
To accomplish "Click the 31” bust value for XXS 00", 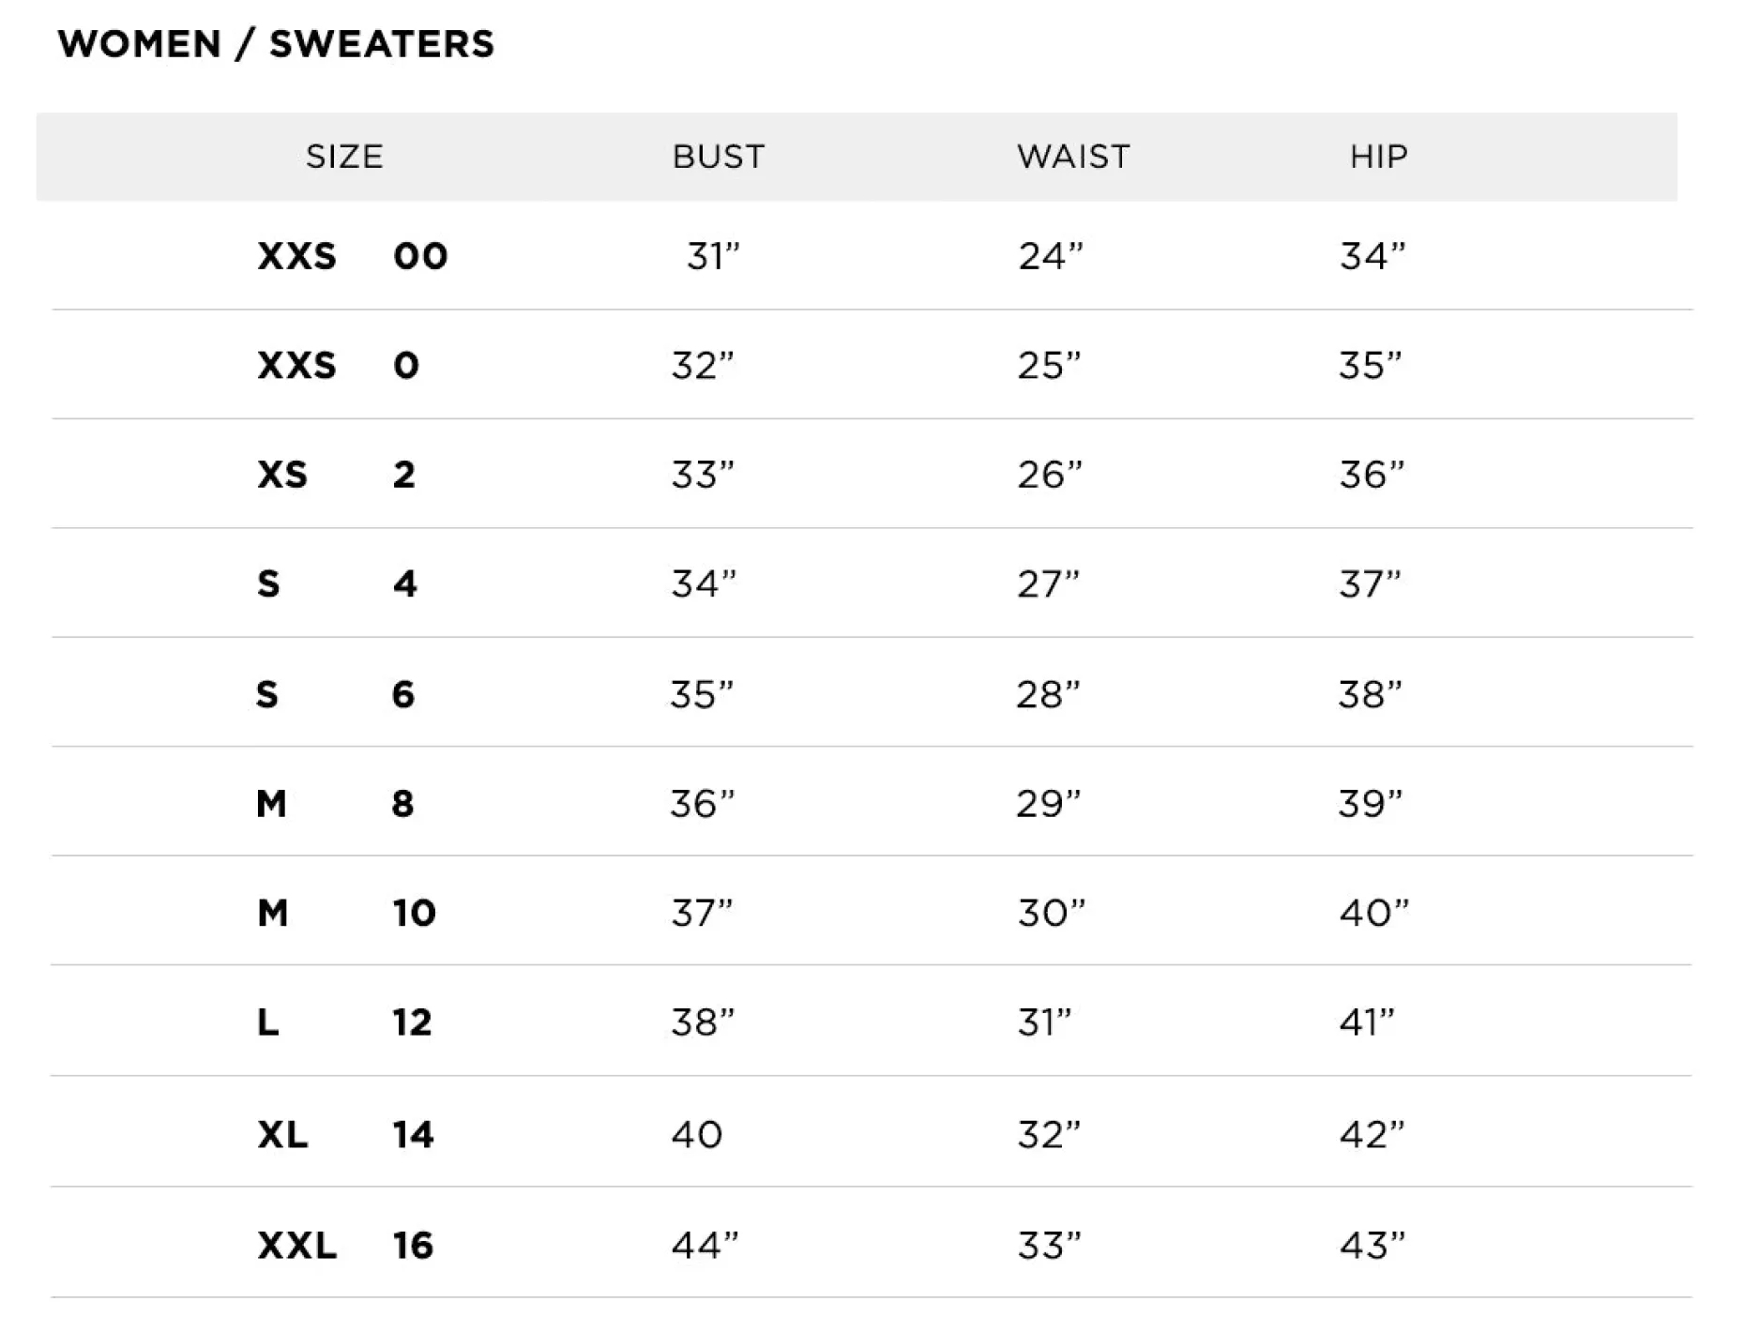I will pyautogui.click(x=713, y=256).
